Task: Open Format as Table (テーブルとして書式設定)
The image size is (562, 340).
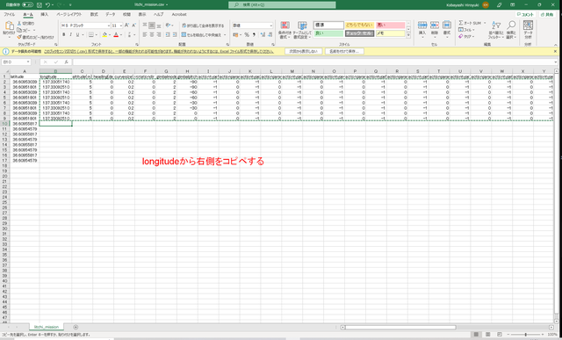Action: 302,30
